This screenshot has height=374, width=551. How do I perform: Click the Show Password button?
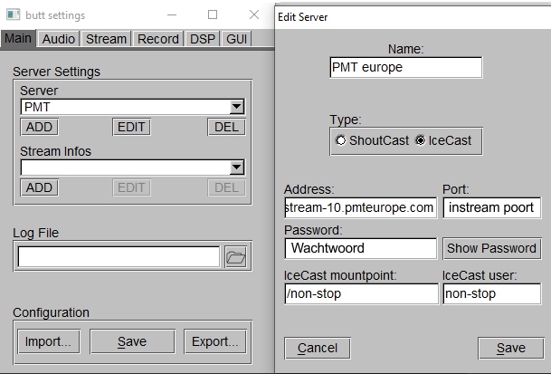click(491, 248)
